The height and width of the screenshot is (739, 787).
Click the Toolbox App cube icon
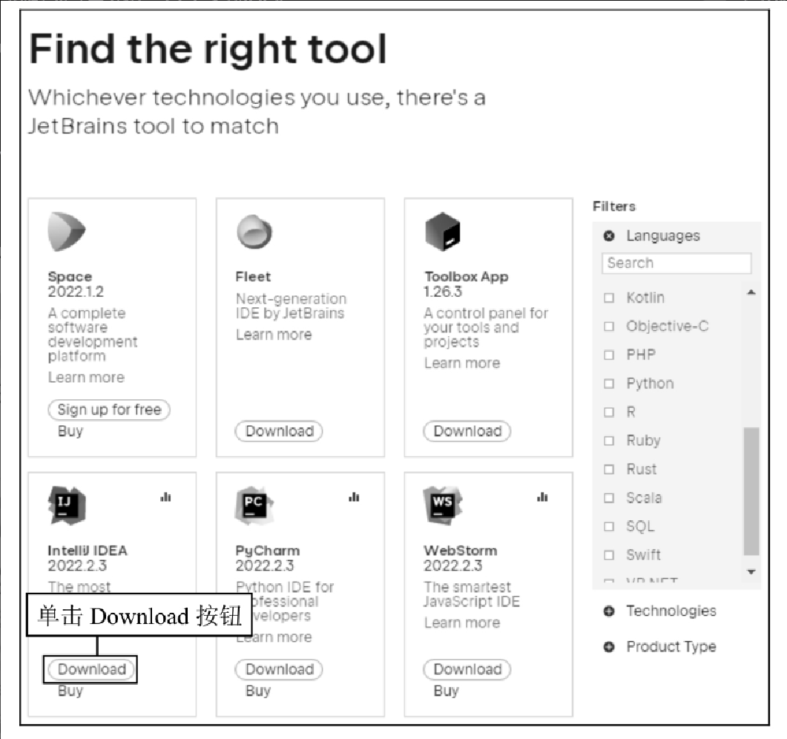pos(443,231)
